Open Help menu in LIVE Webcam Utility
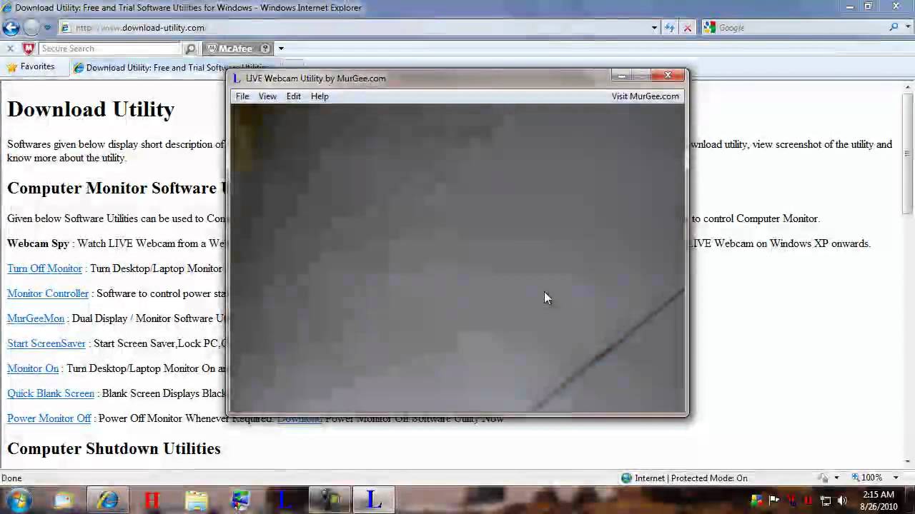The image size is (915, 514). pyautogui.click(x=320, y=96)
